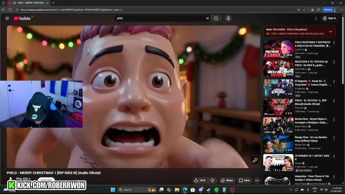
Task: Open the Pirlo 420 channel link
Action: pos(22,179)
